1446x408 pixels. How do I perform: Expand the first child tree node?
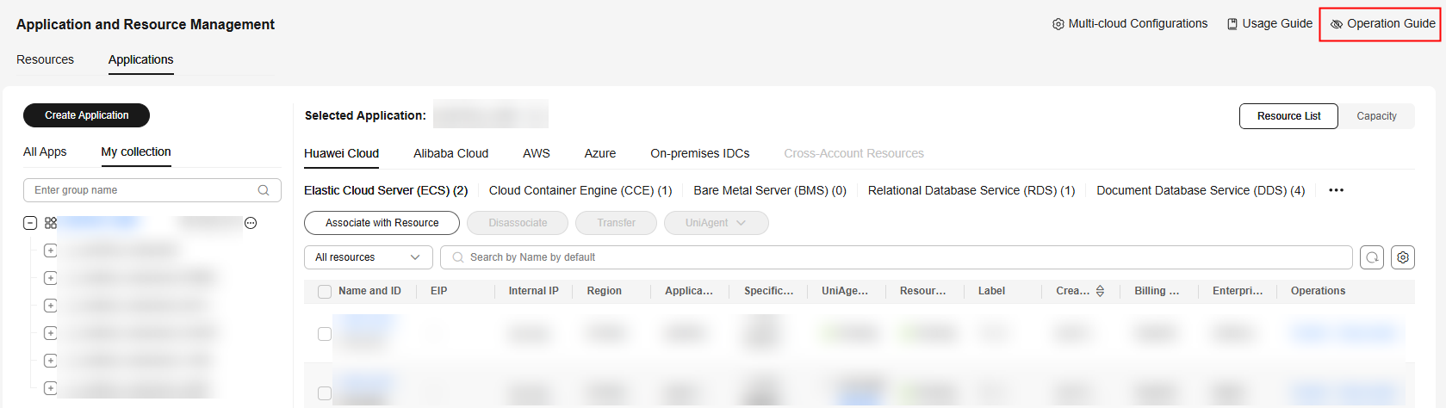50,250
